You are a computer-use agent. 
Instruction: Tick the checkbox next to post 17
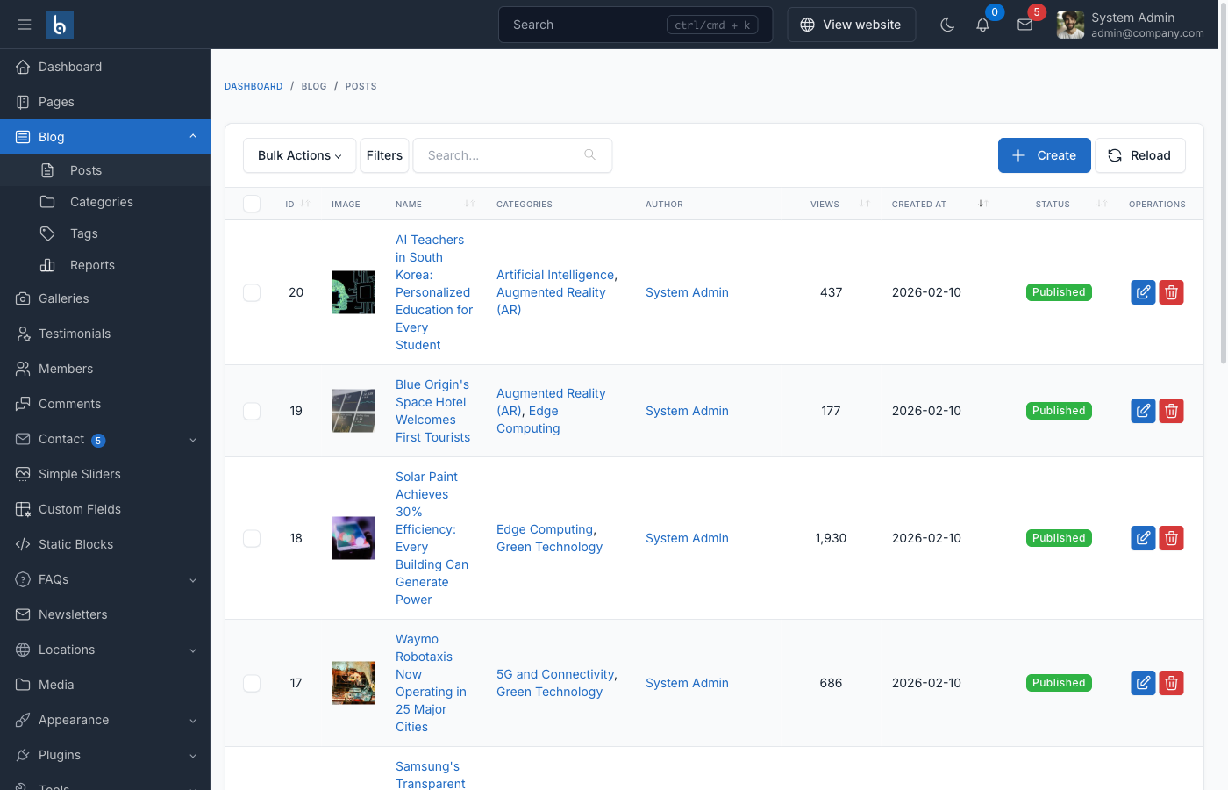252,683
